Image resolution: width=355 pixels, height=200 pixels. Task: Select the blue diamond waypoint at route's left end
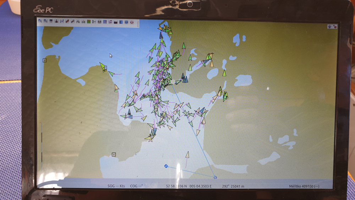[166, 166]
